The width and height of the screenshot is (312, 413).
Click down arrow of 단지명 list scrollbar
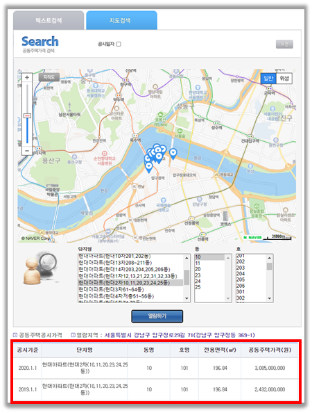point(187,298)
